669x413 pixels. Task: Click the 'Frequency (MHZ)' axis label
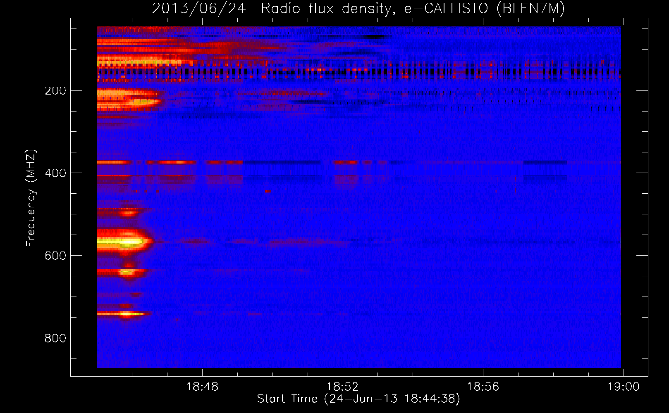coord(31,198)
